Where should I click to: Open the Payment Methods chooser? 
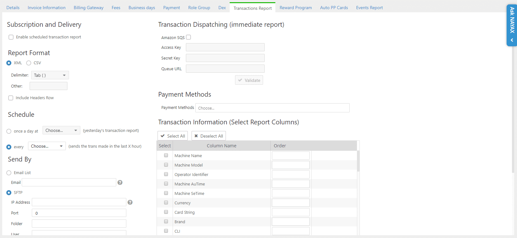point(272,108)
